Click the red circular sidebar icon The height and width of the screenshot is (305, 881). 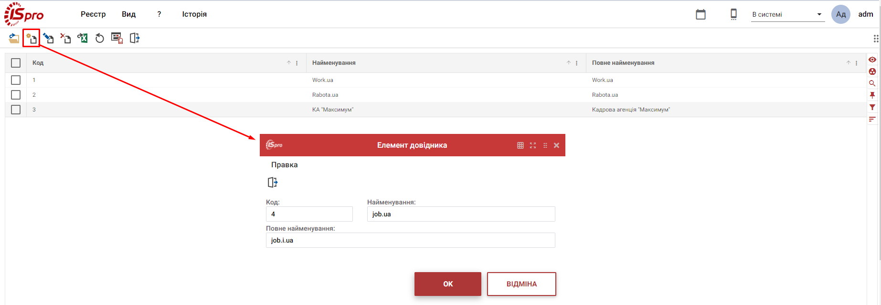point(872,71)
